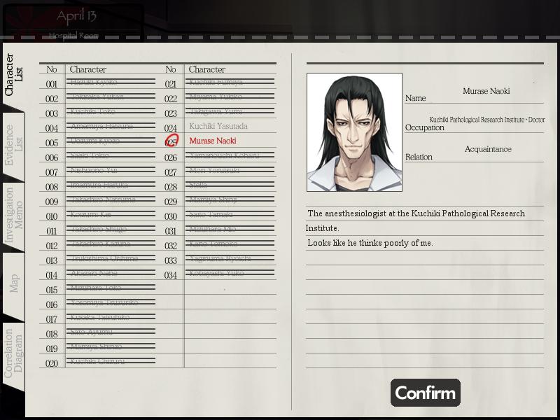Click the red-circled number 025

click(171, 141)
